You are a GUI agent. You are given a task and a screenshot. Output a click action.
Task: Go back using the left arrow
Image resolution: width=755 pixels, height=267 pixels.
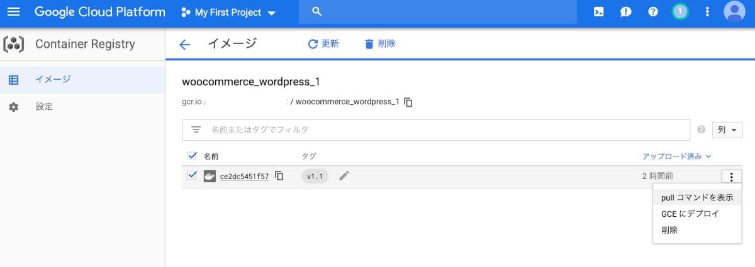(184, 44)
